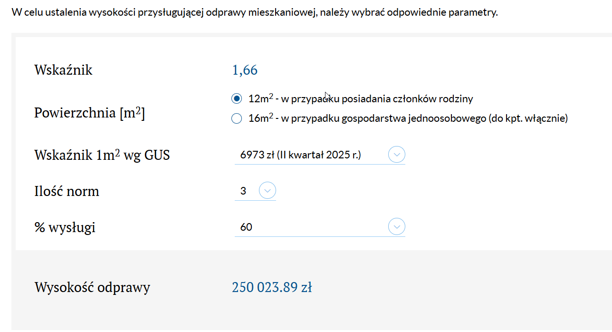The width and height of the screenshot is (612, 332).
Task: Select the filled 12m² radio circle
Action: point(236,98)
